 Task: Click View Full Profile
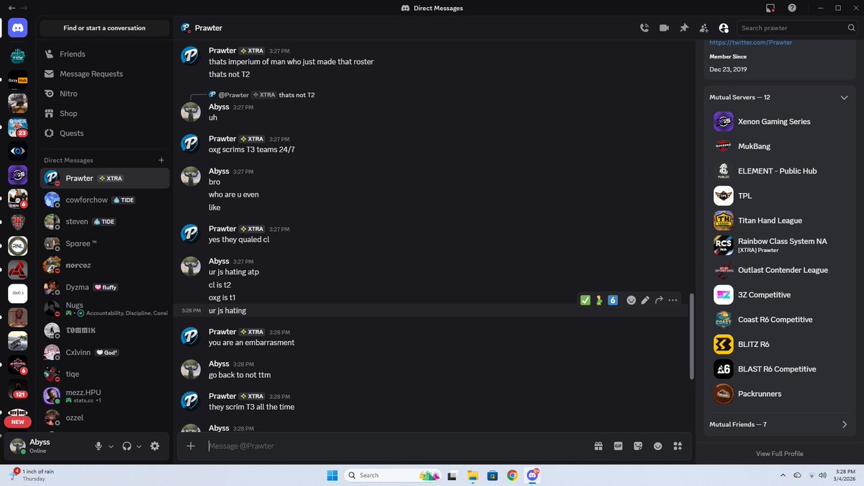click(x=779, y=454)
